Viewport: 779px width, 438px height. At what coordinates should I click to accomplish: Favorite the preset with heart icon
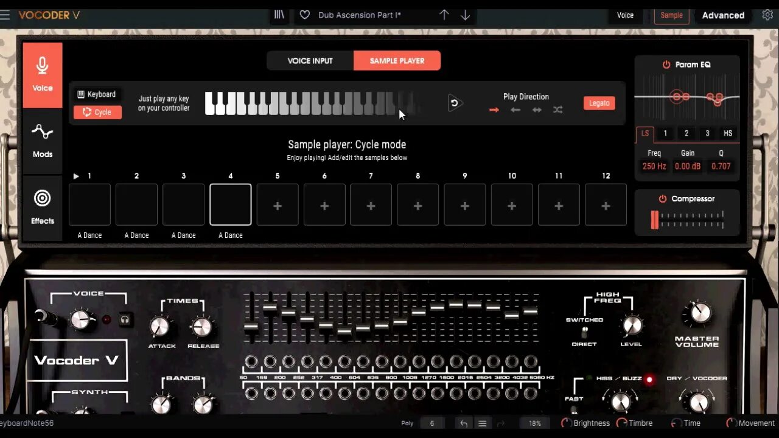305,15
